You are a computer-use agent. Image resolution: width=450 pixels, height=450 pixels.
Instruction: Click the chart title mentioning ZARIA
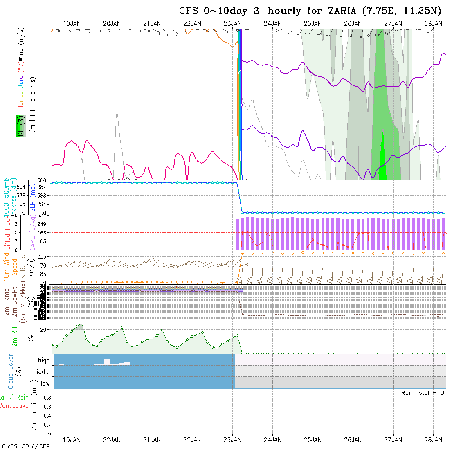(310, 11)
